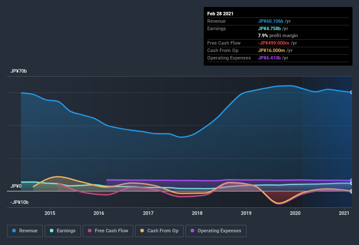The height and width of the screenshot is (245, 359).
Task: Click the 2020 x-axis label
Action: point(295,213)
